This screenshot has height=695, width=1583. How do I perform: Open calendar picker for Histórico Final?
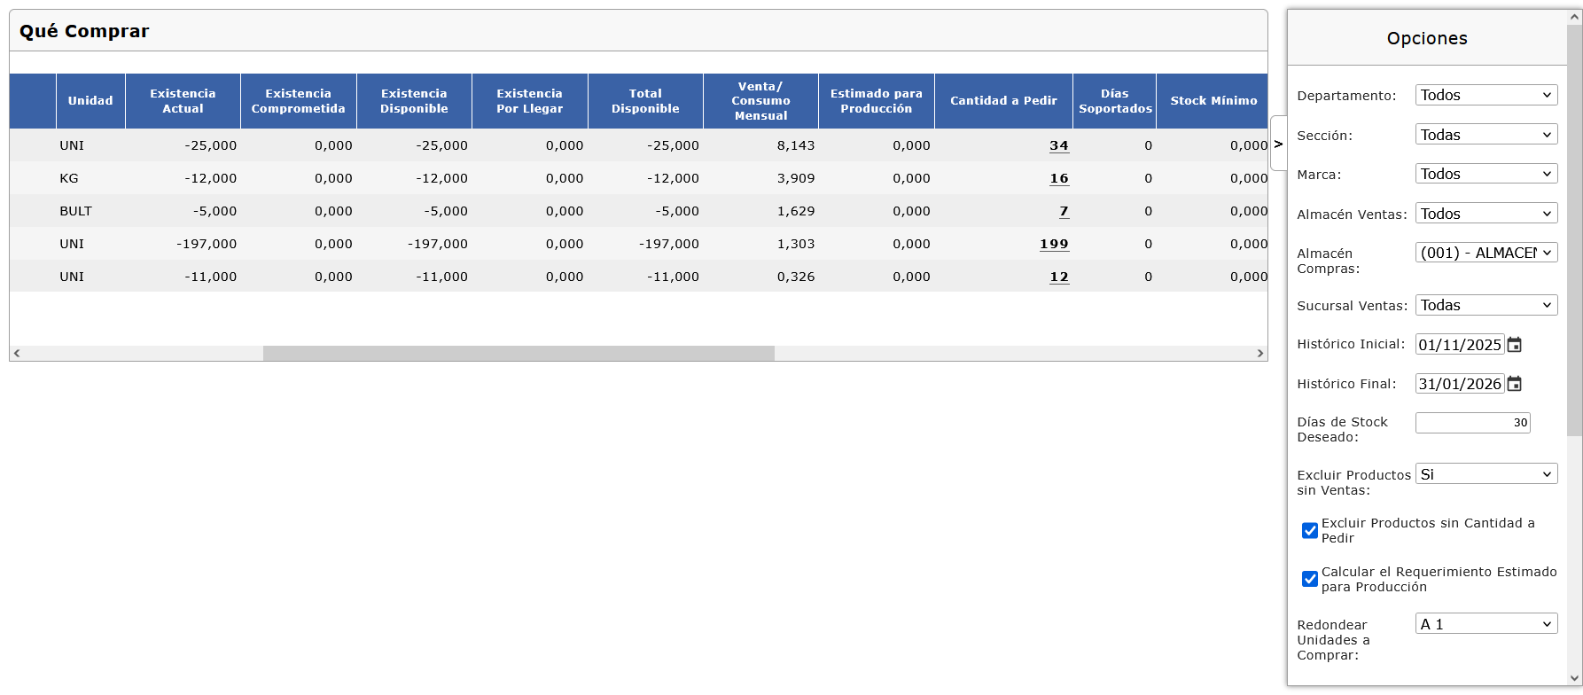tap(1515, 384)
